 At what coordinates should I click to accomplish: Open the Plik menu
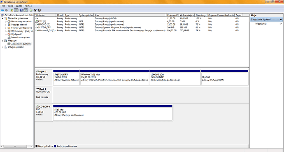point(3,6)
